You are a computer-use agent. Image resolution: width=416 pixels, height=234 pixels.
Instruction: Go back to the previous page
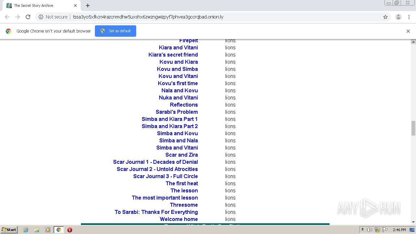pos(7,17)
